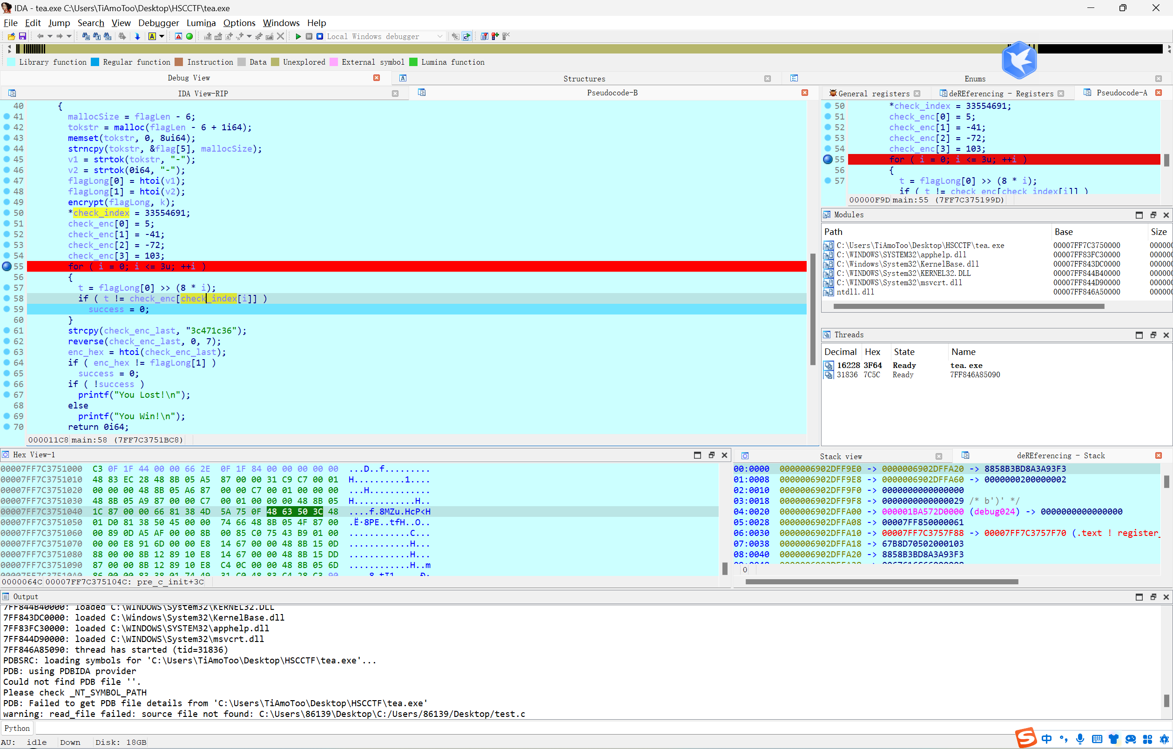
Task: Click the highlighted source-level debugging icon
Action: click(x=467, y=37)
